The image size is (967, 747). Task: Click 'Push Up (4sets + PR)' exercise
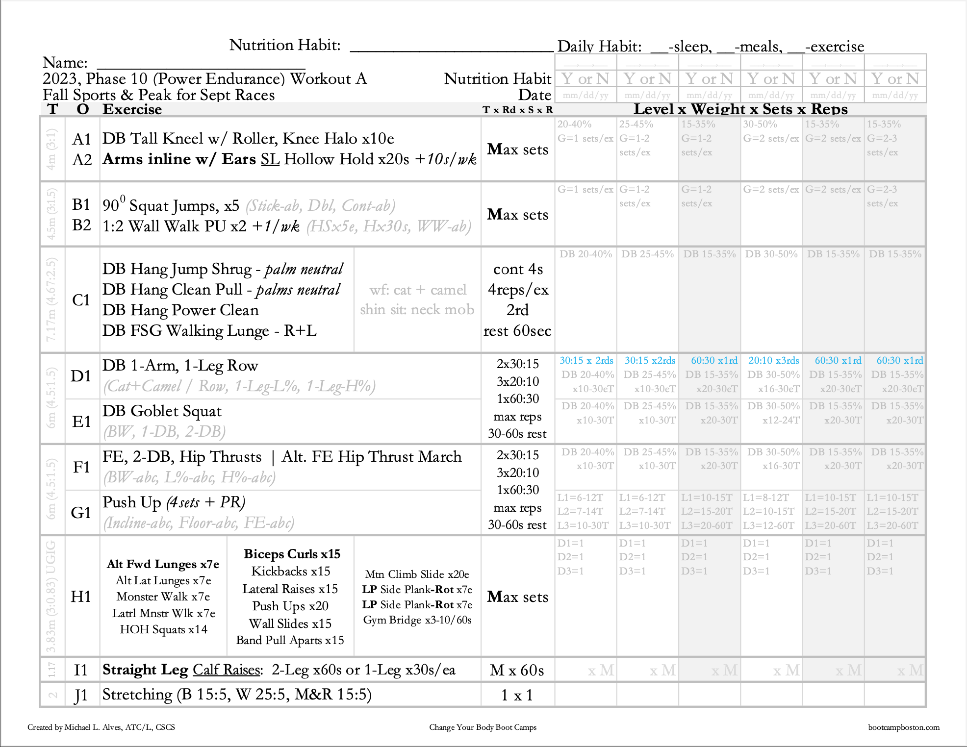click(x=174, y=502)
